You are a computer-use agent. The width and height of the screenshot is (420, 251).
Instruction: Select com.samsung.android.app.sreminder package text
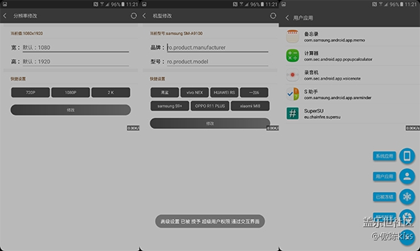337,97
